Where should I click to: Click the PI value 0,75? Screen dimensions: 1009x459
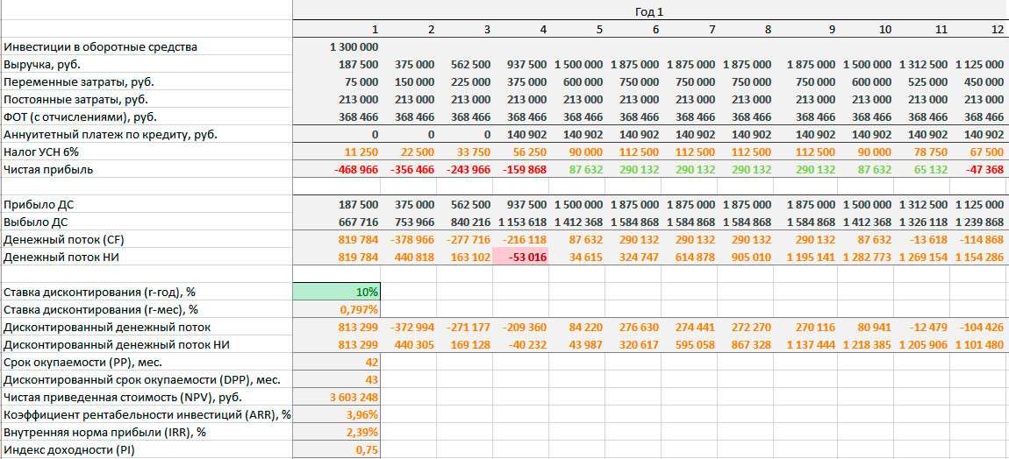point(337,449)
